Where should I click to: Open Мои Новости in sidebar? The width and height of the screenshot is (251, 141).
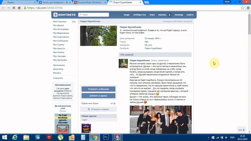coord(59,49)
